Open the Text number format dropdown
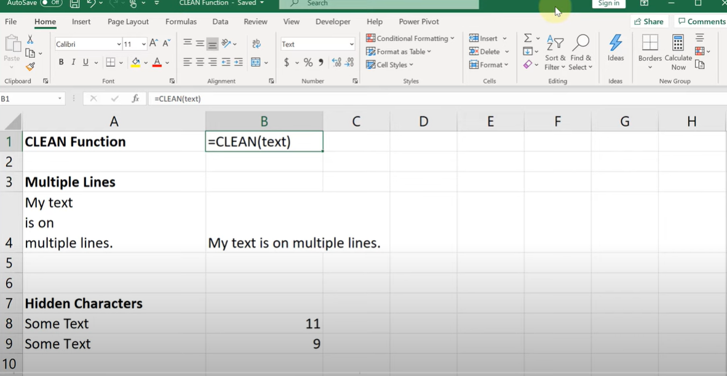This screenshot has height=376, width=727. pyautogui.click(x=351, y=44)
